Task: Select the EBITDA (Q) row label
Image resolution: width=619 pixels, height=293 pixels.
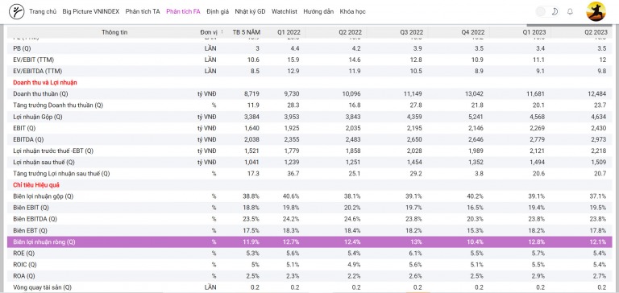Action: [28, 139]
